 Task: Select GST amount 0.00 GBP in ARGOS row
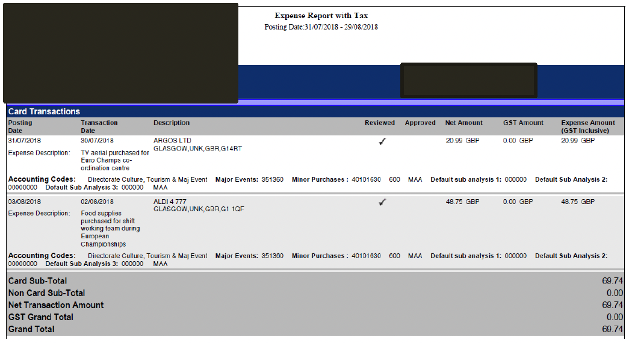tap(518, 140)
